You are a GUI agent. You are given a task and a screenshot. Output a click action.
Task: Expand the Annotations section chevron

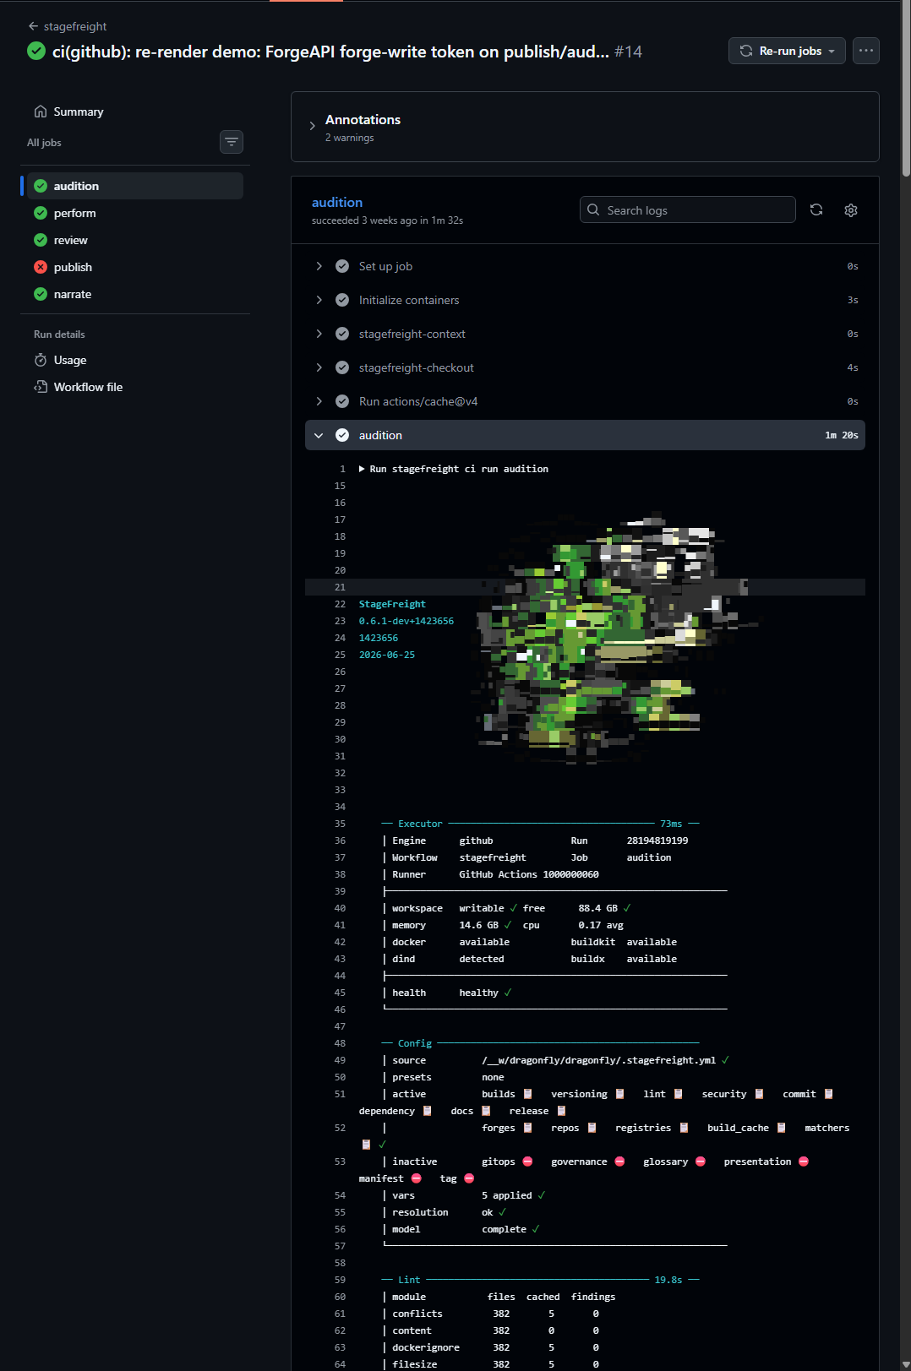tap(312, 126)
